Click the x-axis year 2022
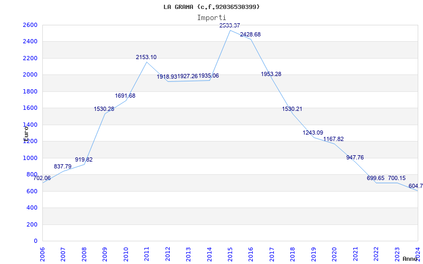This screenshot has height=264, width=423. coord(376,254)
